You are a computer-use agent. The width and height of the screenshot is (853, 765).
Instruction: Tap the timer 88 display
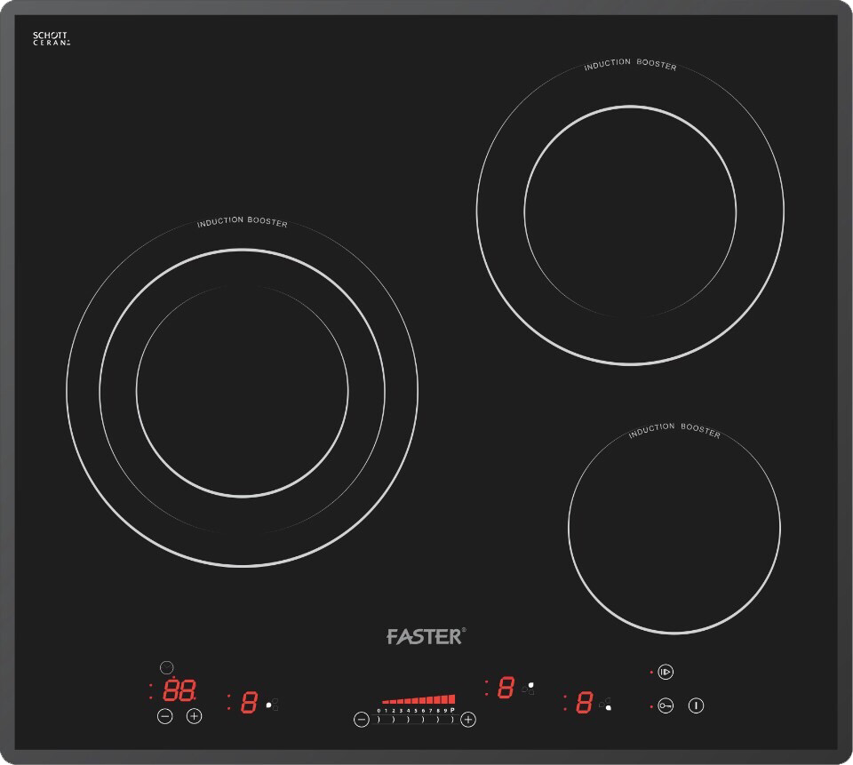179,690
